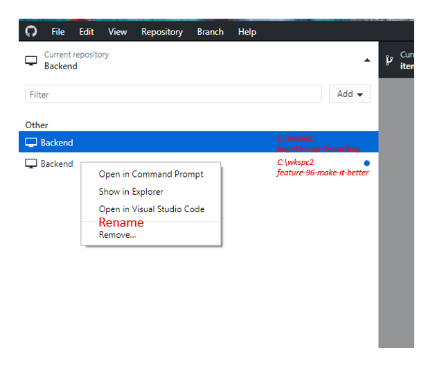Open the Repository menu
The height and width of the screenshot is (368, 444).
(x=162, y=32)
